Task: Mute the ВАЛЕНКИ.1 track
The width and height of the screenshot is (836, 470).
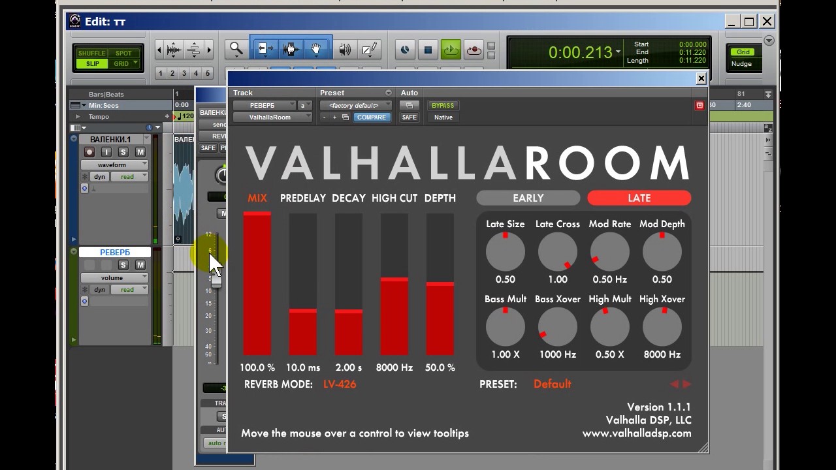Action: (x=140, y=152)
